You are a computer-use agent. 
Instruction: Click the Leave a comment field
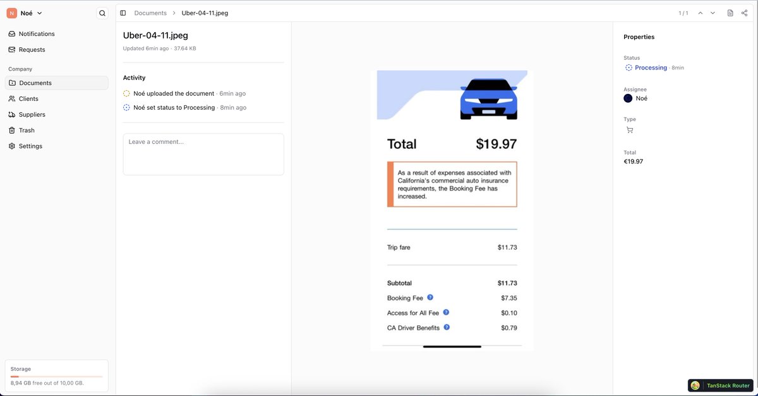coord(203,154)
